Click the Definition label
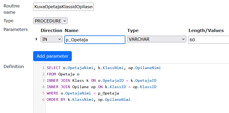Image resolution: width=229 pixels, height=113 pixels. [14, 66]
